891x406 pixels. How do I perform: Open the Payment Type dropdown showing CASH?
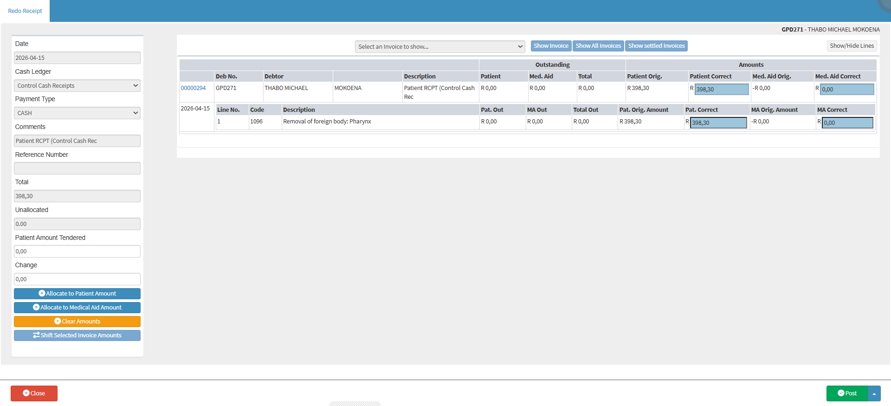coord(77,113)
